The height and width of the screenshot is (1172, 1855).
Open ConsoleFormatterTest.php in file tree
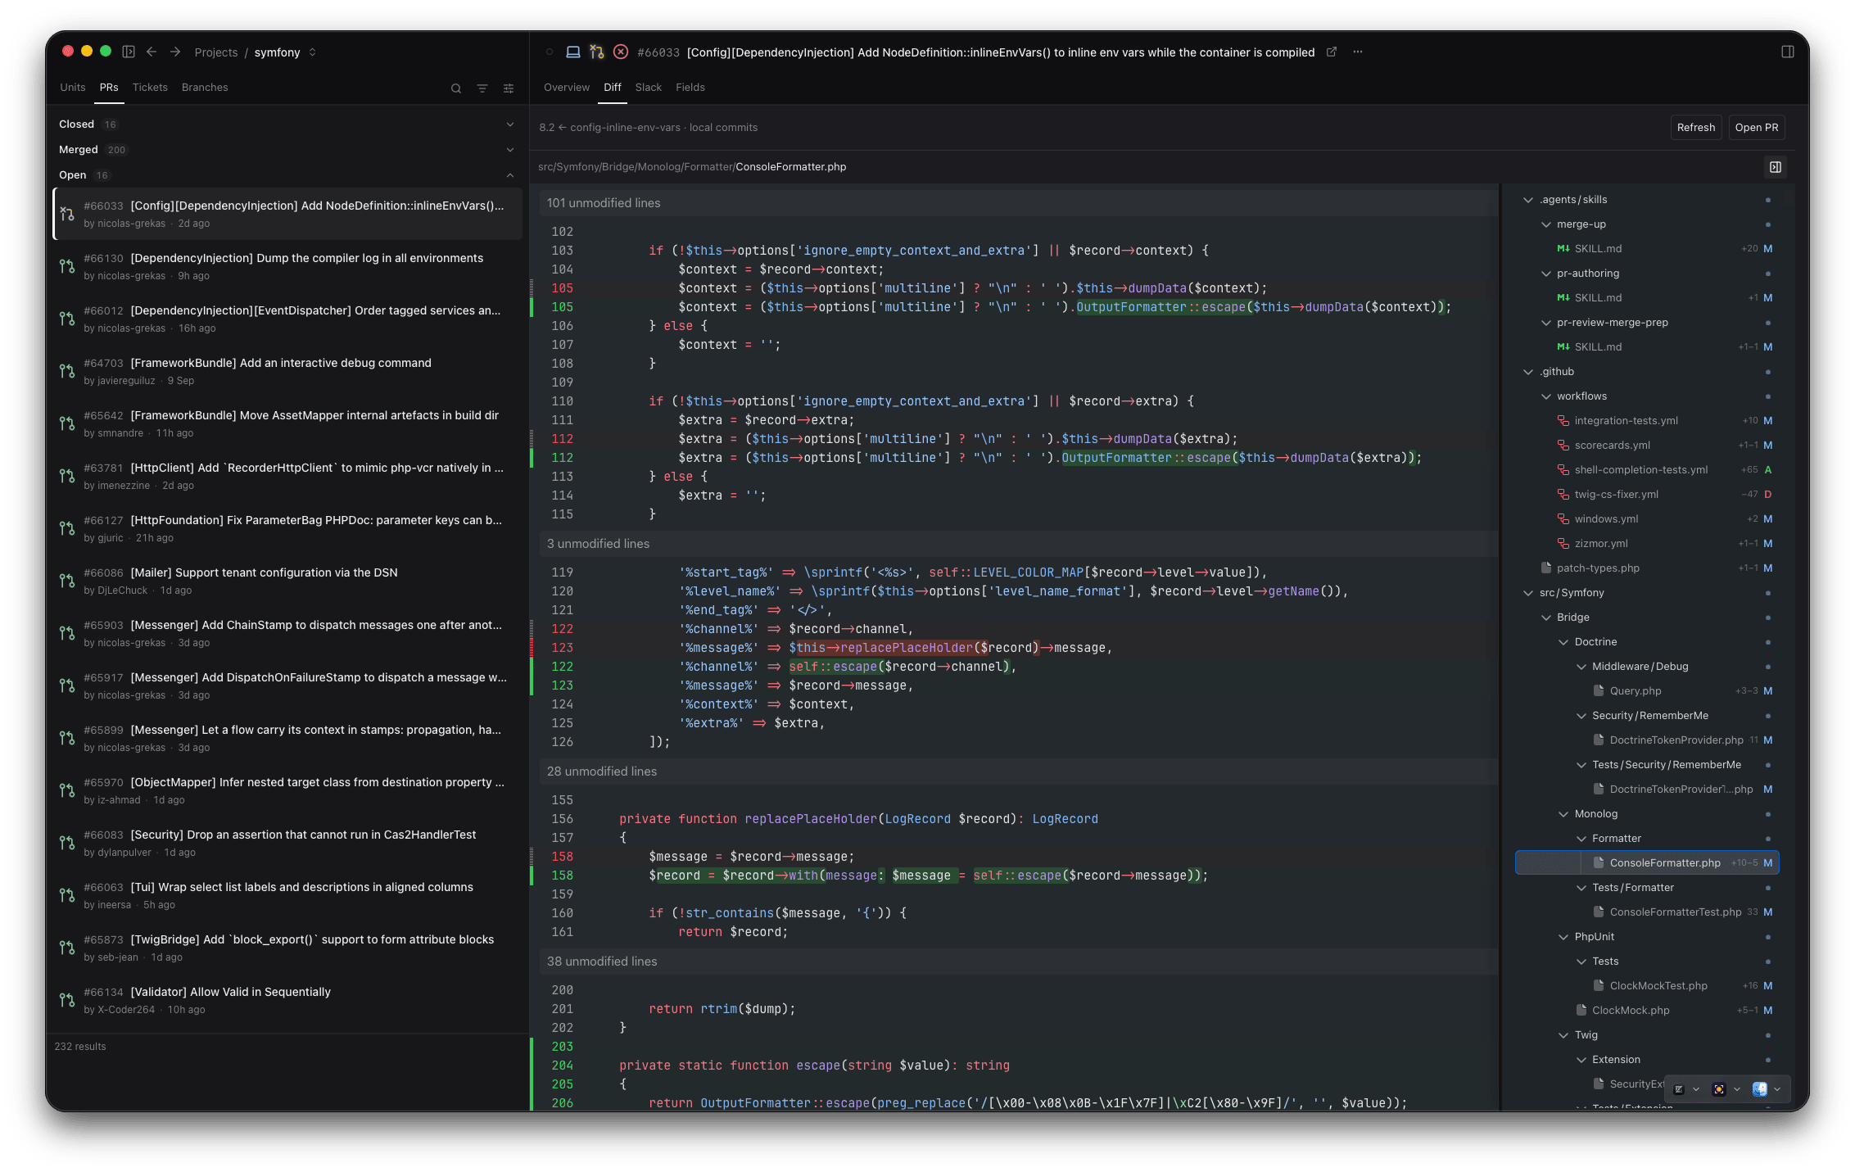tap(1647, 912)
